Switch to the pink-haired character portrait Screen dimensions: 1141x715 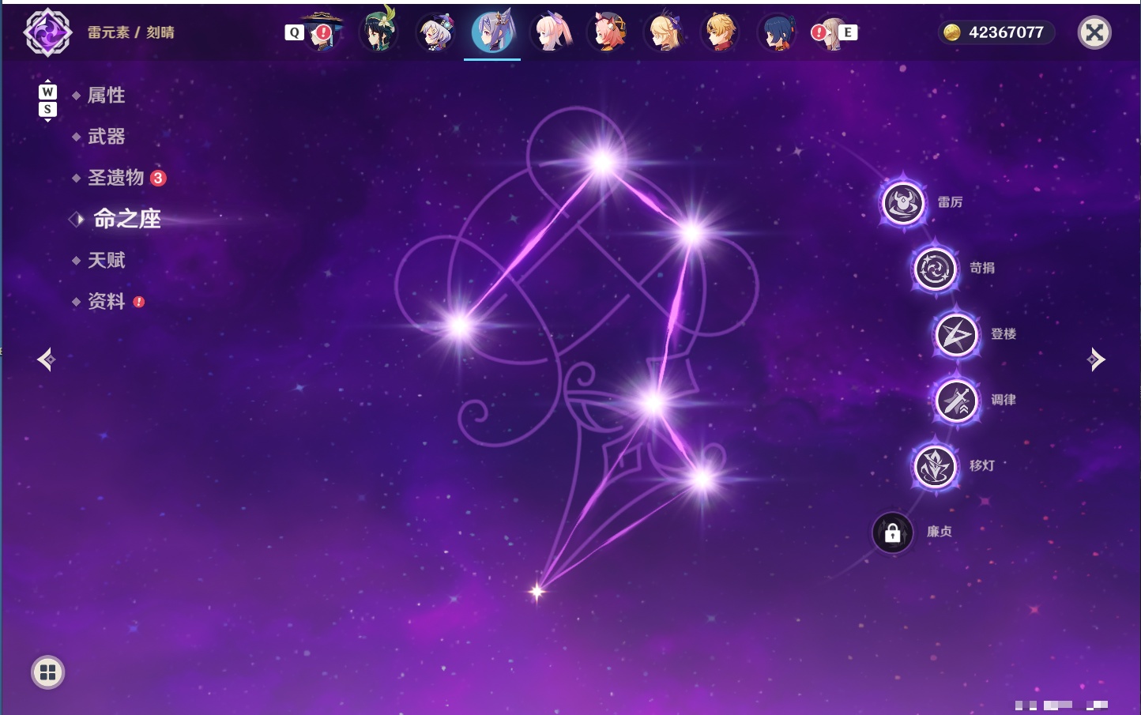coord(551,32)
